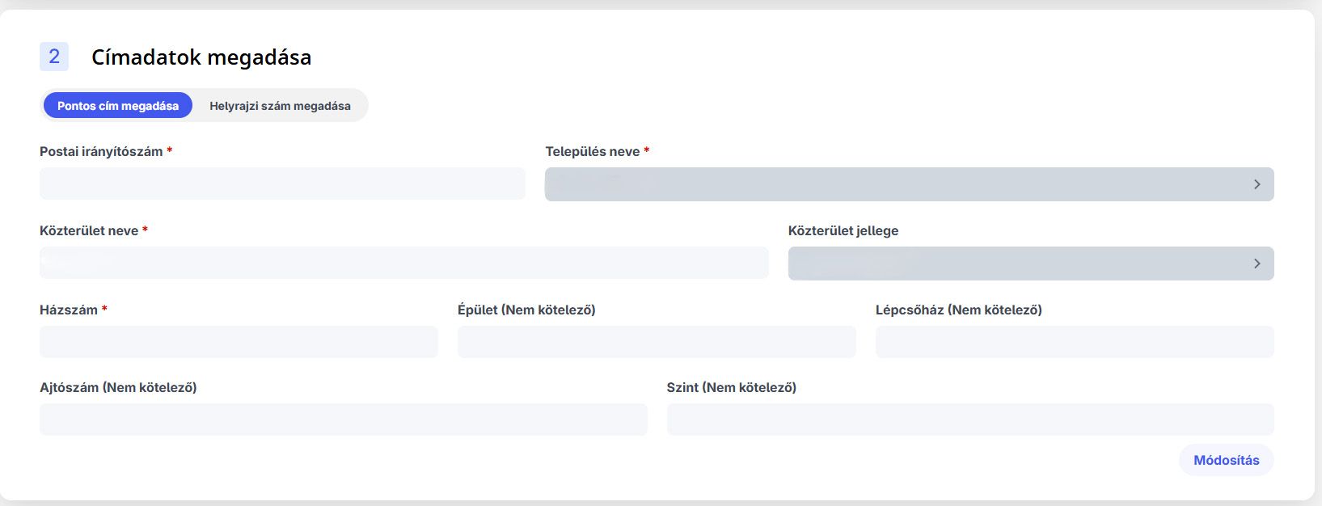Click the Település neve label
The image size is (1322, 506).
coord(593,151)
